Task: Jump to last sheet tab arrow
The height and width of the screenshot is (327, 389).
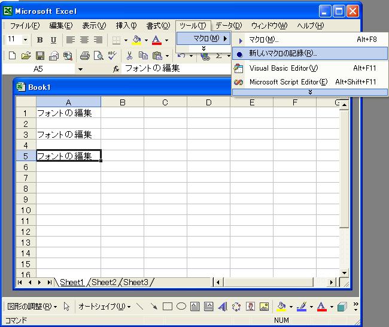Action: click(x=49, y=282)
